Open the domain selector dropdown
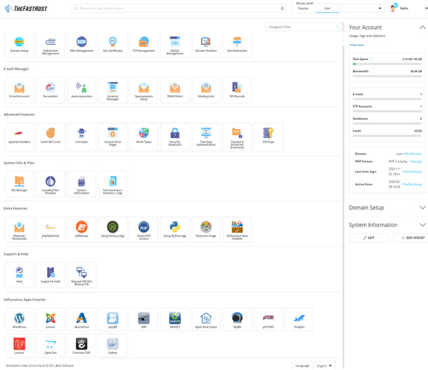 (363, 9)
